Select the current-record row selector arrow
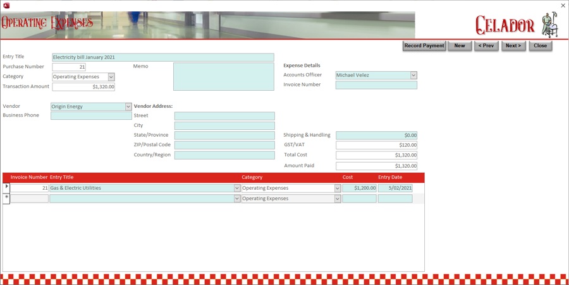Viewport: 569px width, 285px height. (6, 188)
